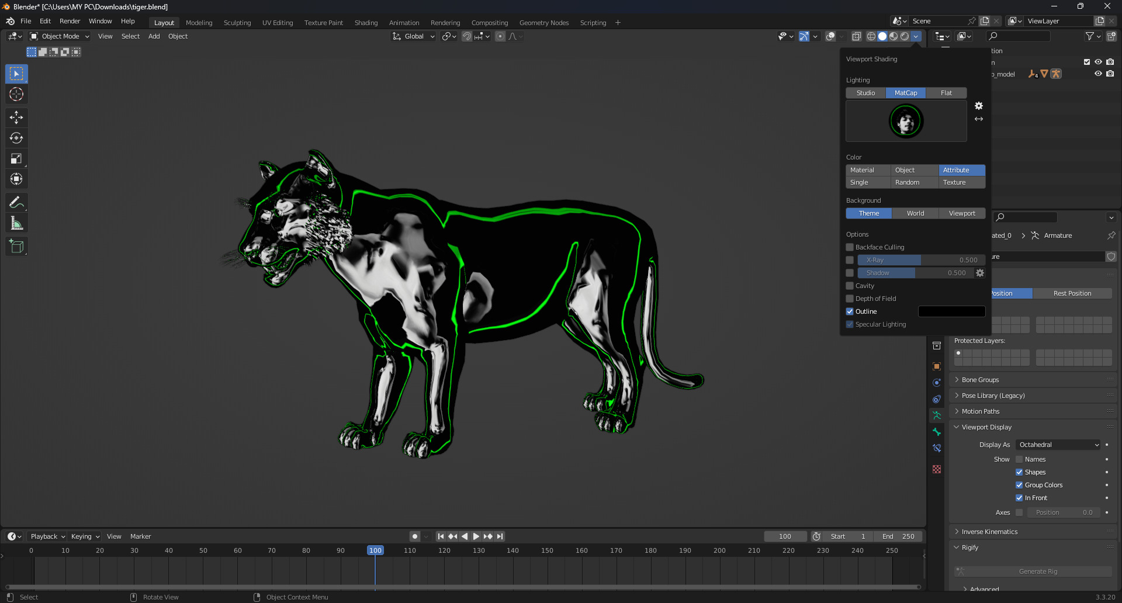Toggle viewport gizmo display icon
Screen dimensions: 1122x603
coord(804,36)
